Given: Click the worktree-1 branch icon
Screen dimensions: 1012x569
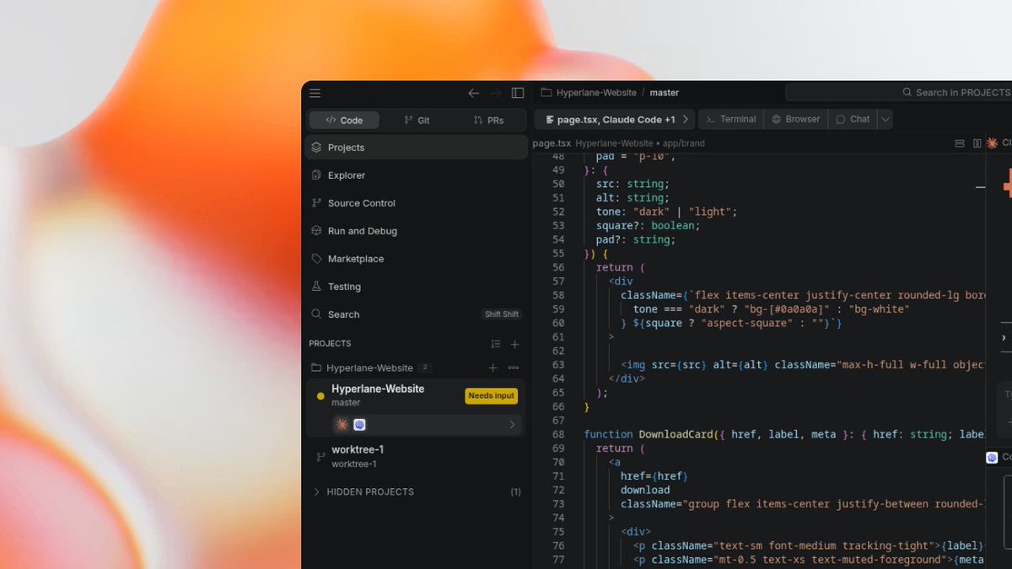Looking at the screenshot, I should pyautogui.click(x=320, y=457).
